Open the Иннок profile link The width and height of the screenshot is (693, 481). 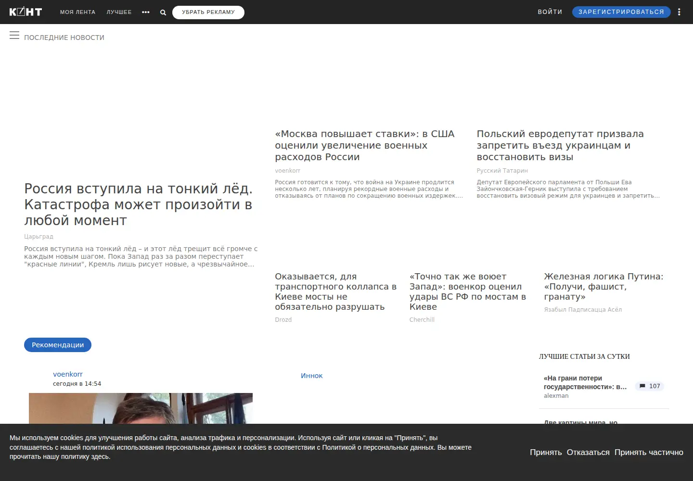312,376
